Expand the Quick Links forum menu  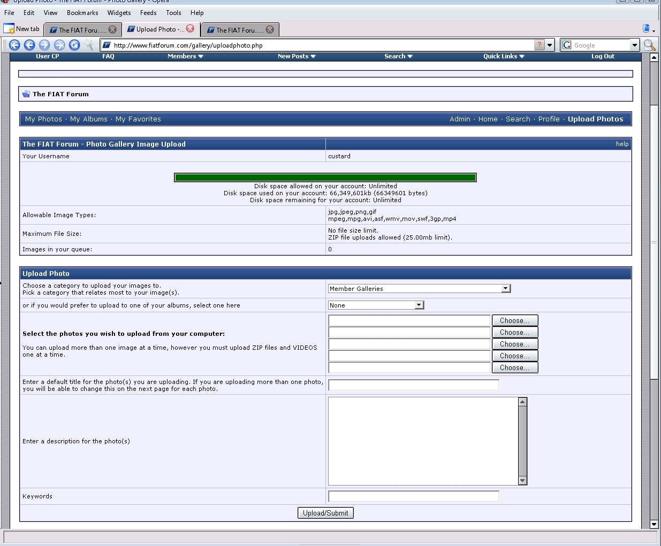(504, 56)
